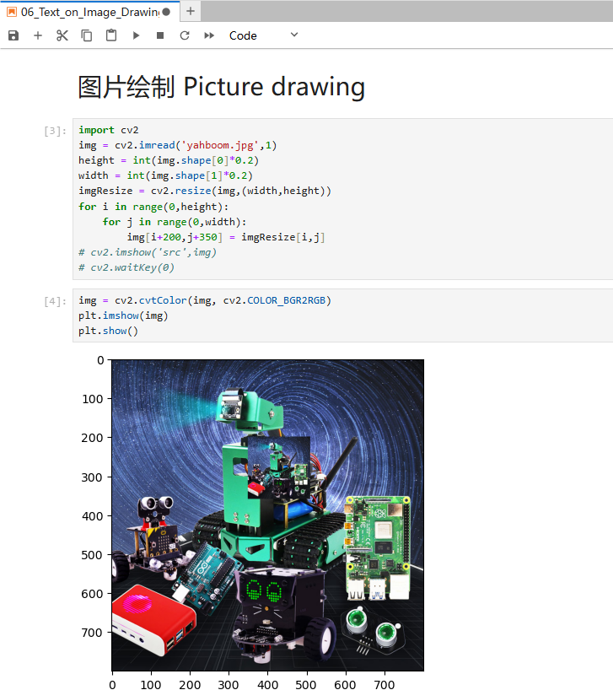The width and height of the screenshot is (613, 690).
Task: Select the 06_Text_on_Image_Drawing notebook tab
Action: [x=89, y=12]
